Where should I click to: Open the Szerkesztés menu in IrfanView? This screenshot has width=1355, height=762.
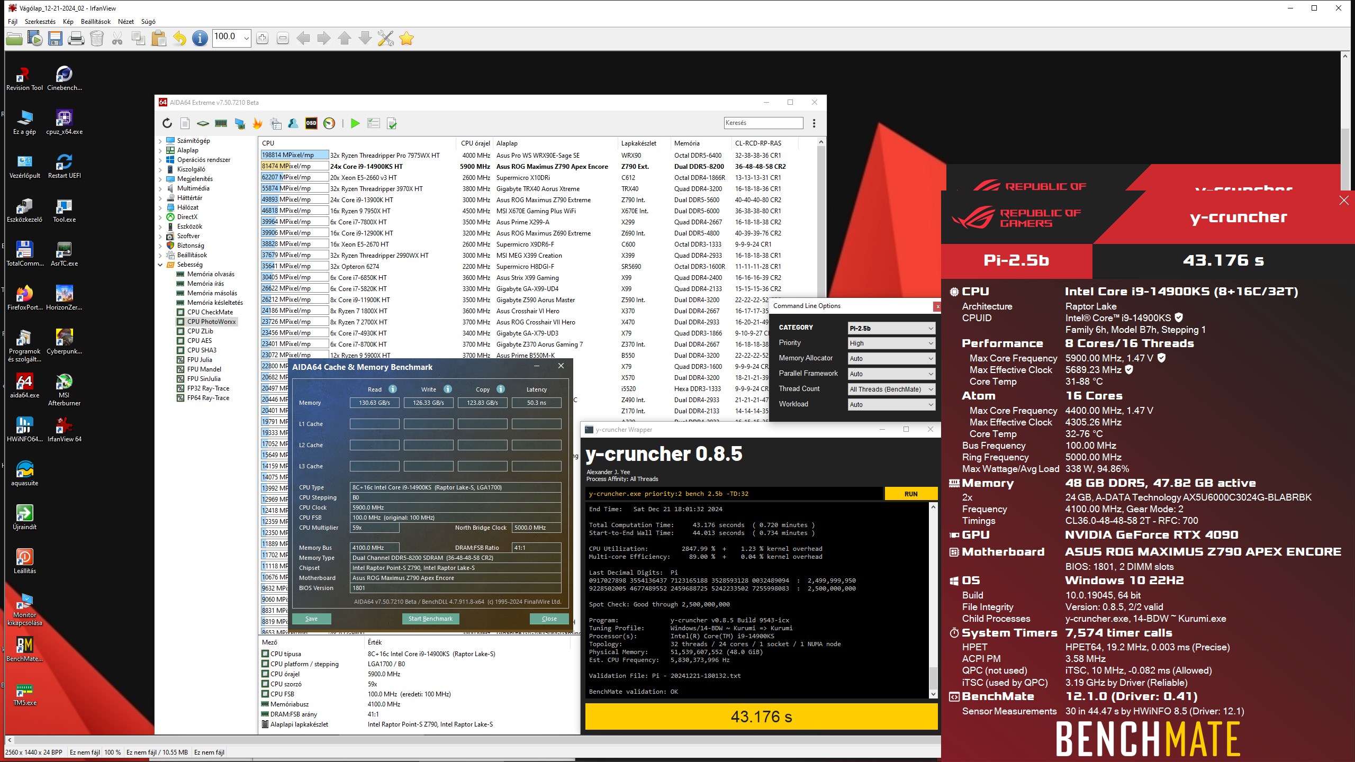coord(40,22)
